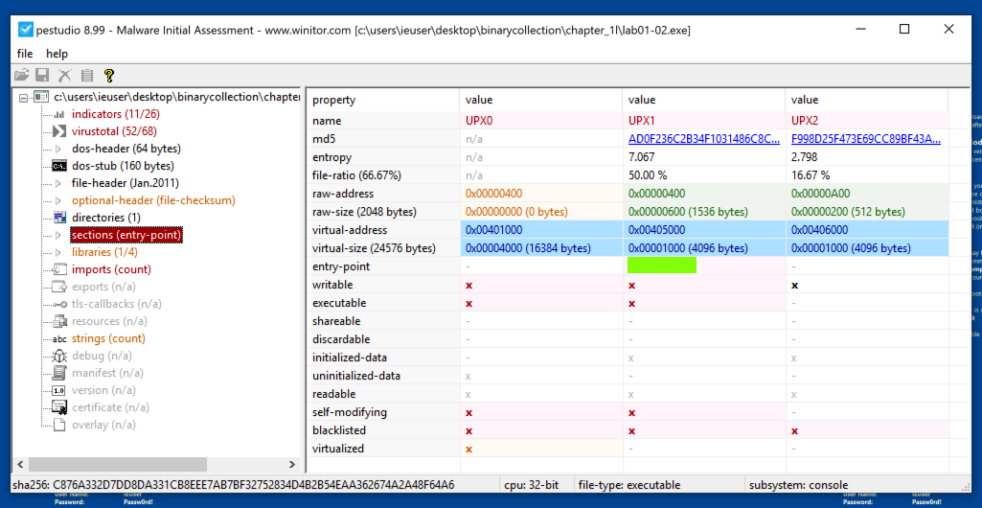
Task: Open the UPX2 md5 hash link
Action: click(865, 139)
